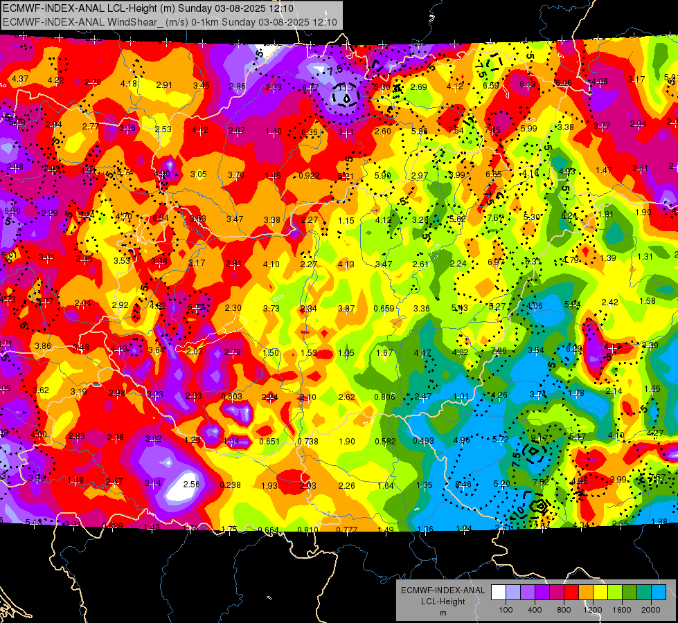Click the wind shear value '1.01'
The width and height of the screenshot is (678, 623).
461,397
